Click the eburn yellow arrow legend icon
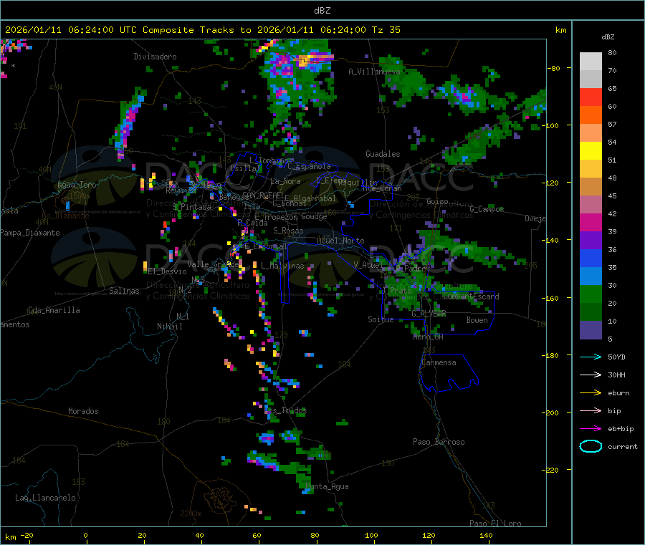Screen dimensions: 645x545 click(591, 393)
